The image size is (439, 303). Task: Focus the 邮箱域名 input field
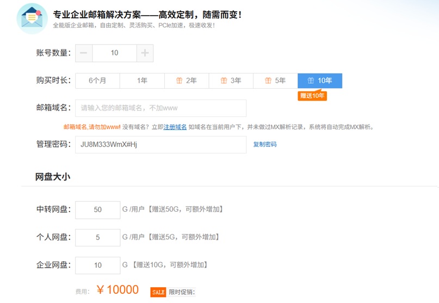click(x=160, y=108)
